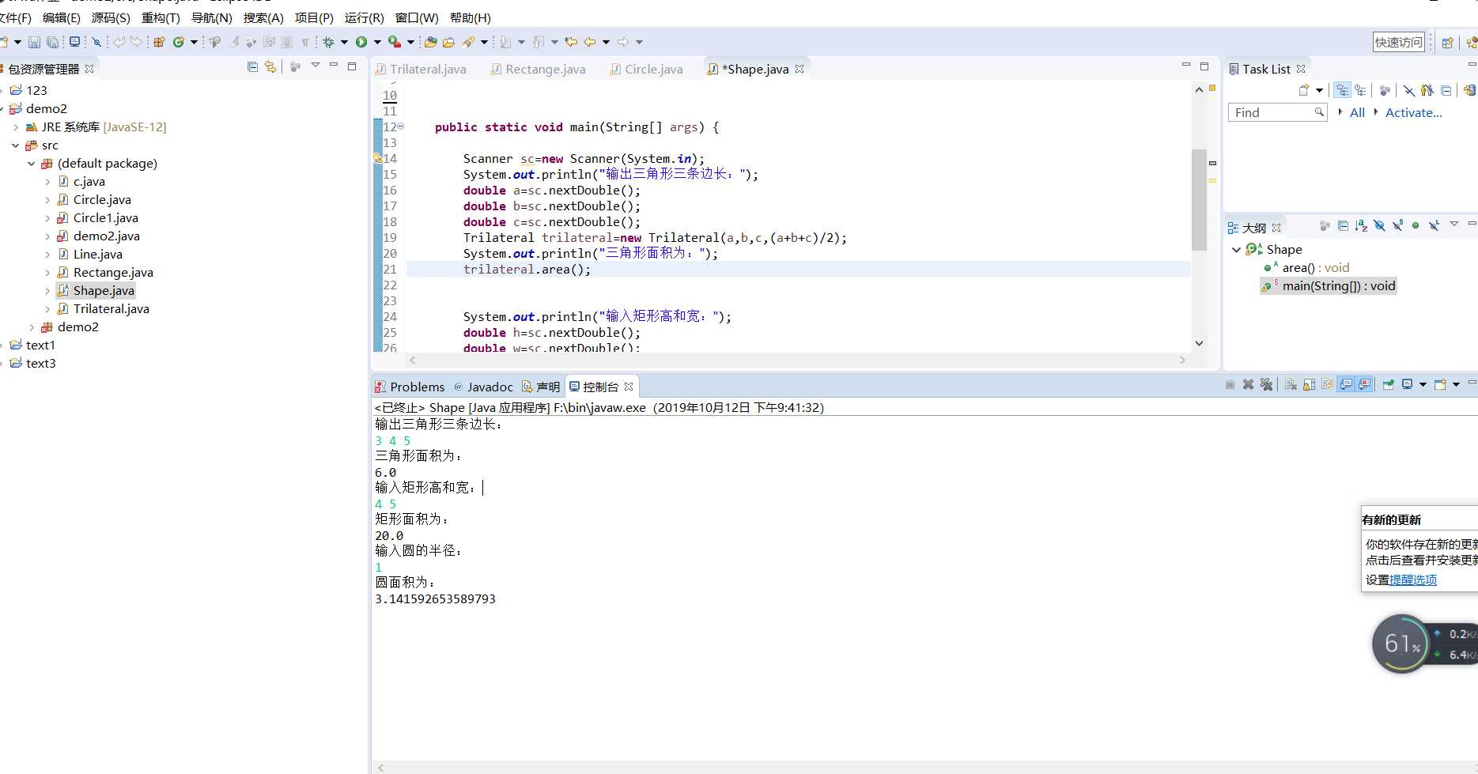Select area() : void in outline
The height and width of the screenshot is (774, 1478).
pyautogui.click(x=1315, y=268)
